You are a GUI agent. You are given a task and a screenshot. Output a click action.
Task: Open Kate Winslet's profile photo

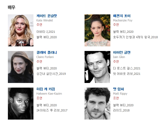pyautogui.click(x=21, y=30)
